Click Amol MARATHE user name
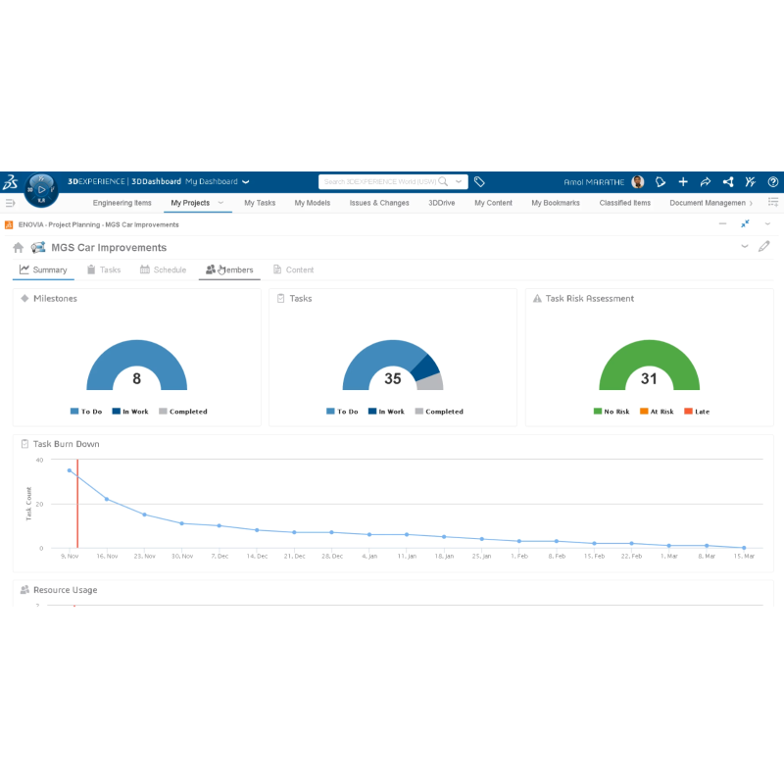Image resolution: width=784 pixels, height=784 pixels. pyautogui.click(x=594, y=182)
